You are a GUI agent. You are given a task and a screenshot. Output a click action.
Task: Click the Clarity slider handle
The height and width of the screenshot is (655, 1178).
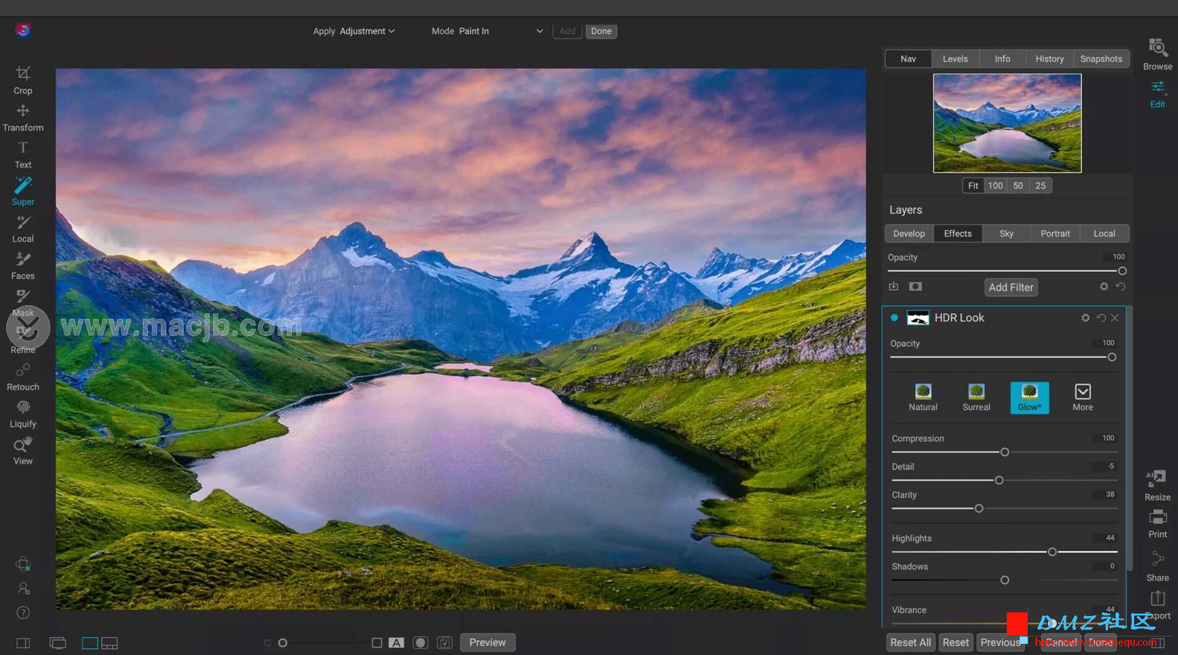pyautogui.click(x=979, y=509)
